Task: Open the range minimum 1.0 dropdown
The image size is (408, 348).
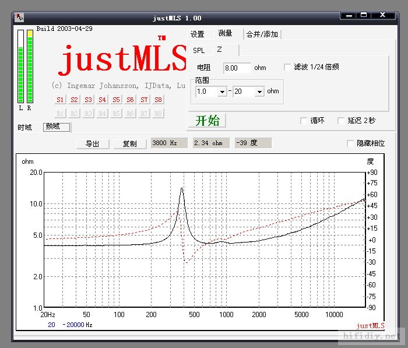Action: coord(222,92)
